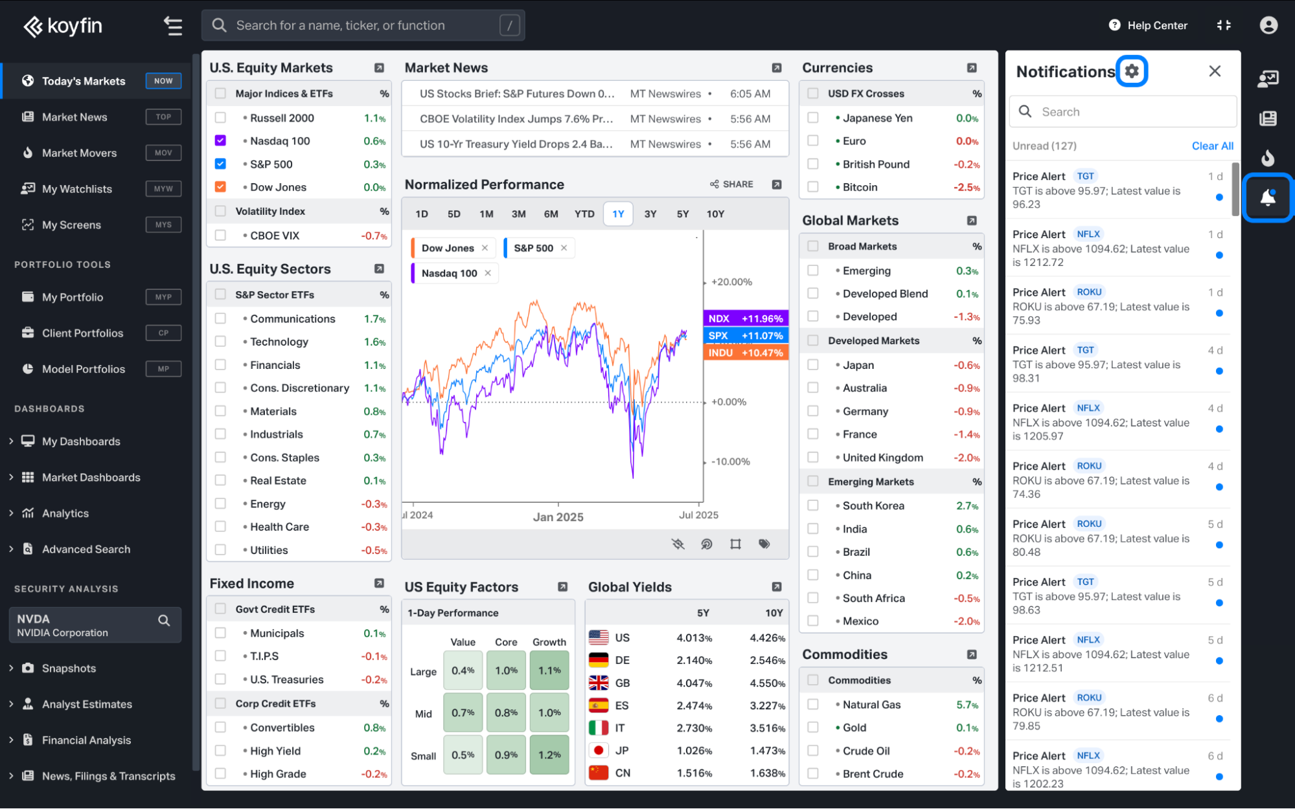Open the TGT 96.23 price alert notification
The image size is (1295, 809).
click(x=1118, y=190)
